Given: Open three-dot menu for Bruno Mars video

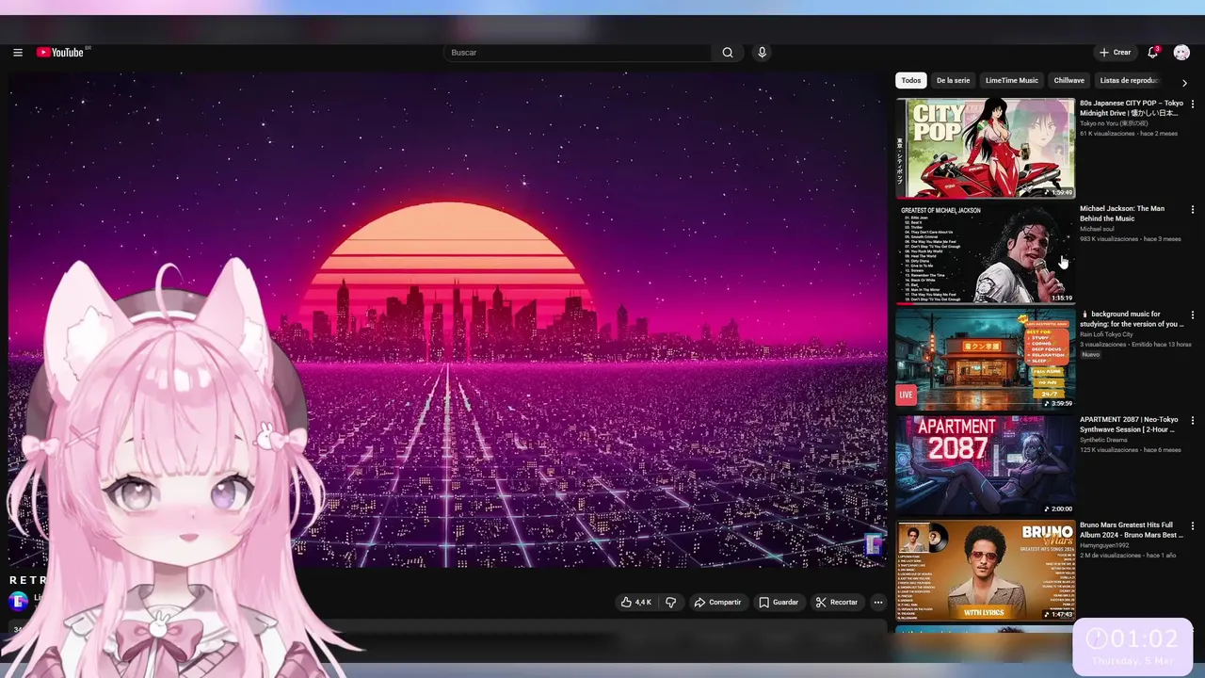Looking at the screenshot, I should [1193, 526].
